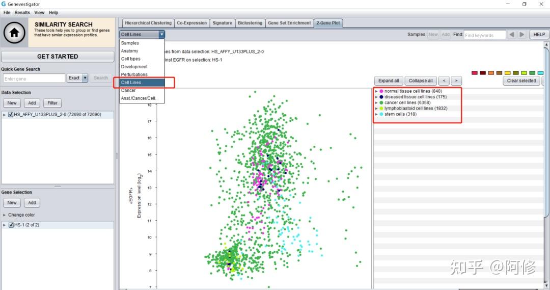Click the previous search result arrow
Screen dimensions: 550x290
[512, 35]
